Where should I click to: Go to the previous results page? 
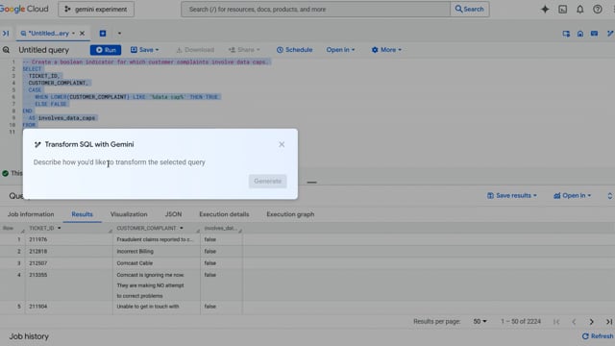click(x=574, y=322)
